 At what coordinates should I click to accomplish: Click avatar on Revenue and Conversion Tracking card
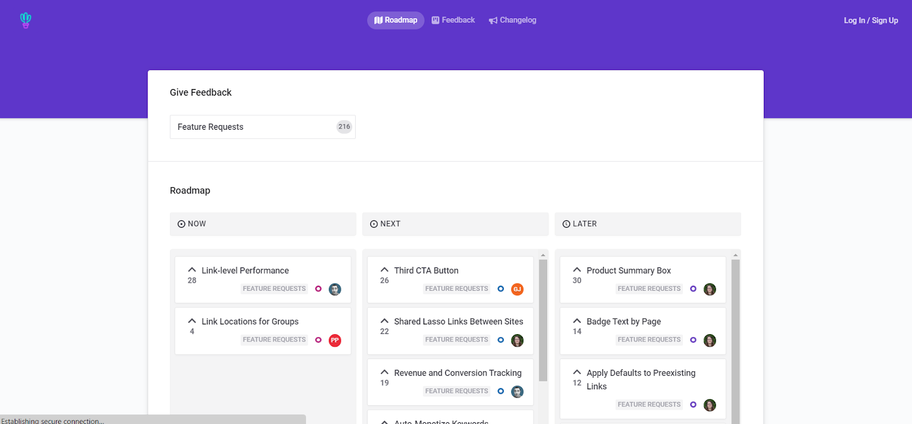(x=518, y=392)
